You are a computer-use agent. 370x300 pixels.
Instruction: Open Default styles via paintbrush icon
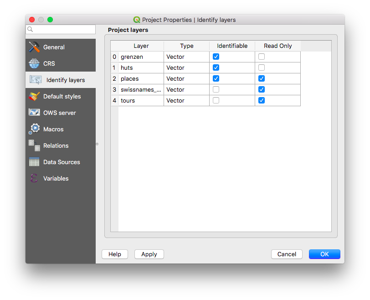click(x=34, y=96)
